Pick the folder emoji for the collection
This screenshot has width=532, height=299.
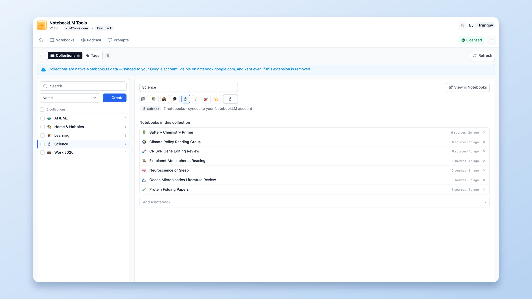(143, 99)
